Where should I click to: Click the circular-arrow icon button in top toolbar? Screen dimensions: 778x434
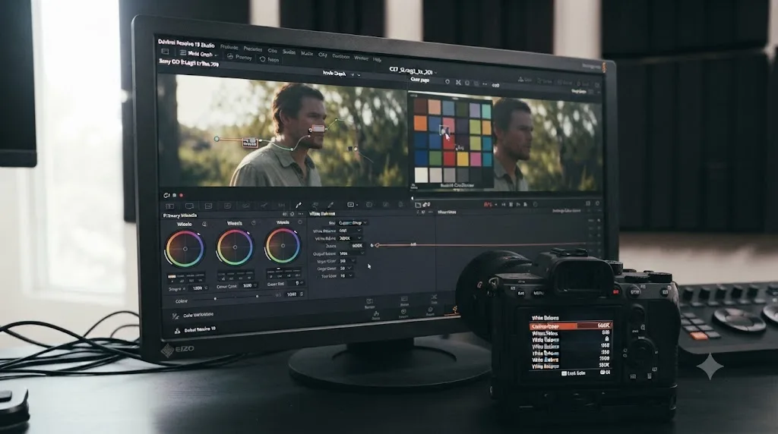coord(262,59)
